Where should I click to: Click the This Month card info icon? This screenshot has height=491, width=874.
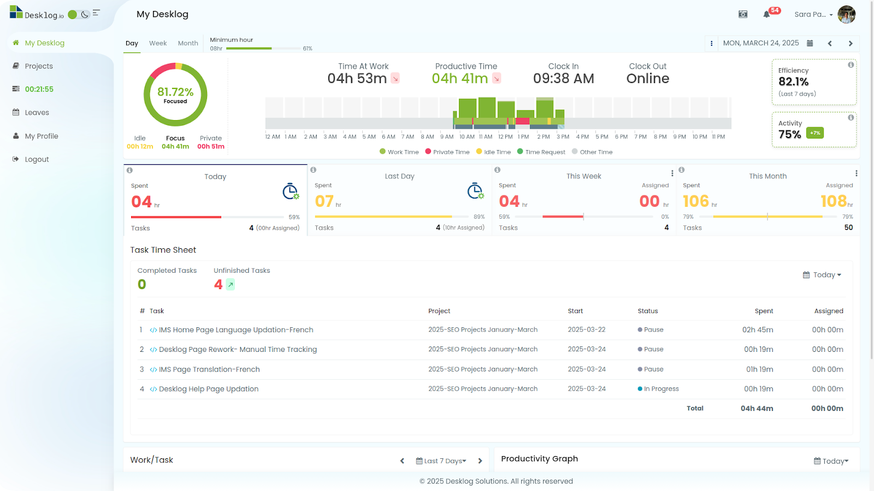681,170
